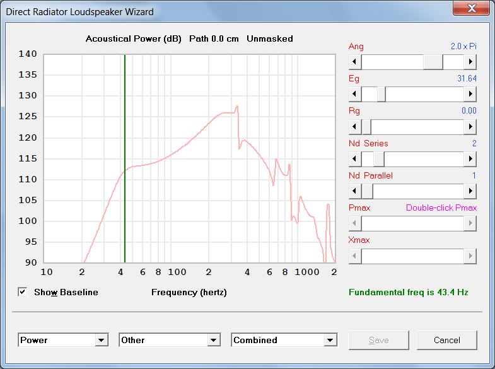This screenshot has width=495, height=369.
Task: Click the green fundamental frequency marker line
Action: (x=125, y=158)
